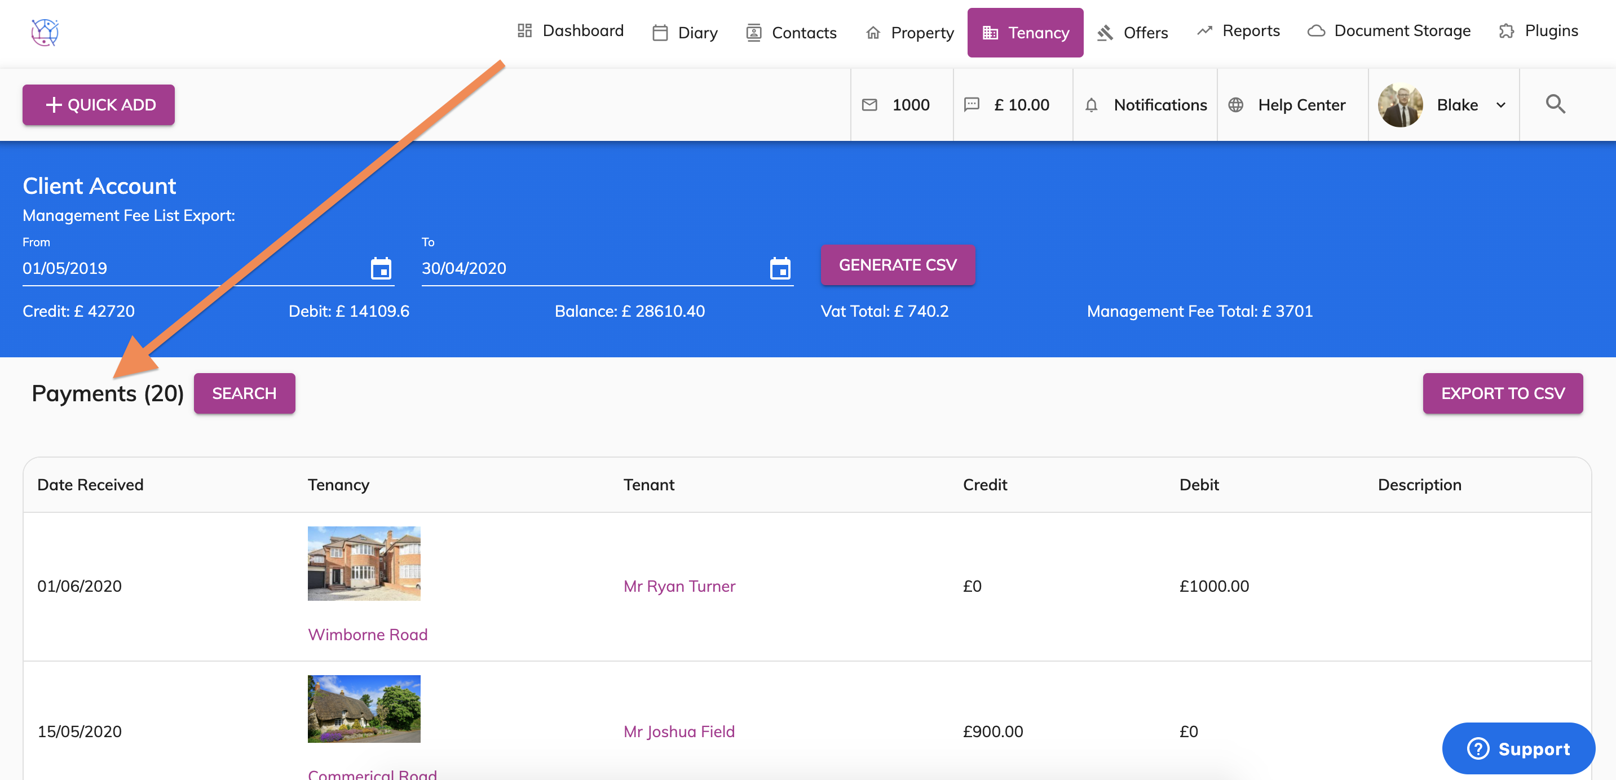Click the SMS credit chat bubble icon
This screenshot has width=1616, height=780.
(971, 105)
